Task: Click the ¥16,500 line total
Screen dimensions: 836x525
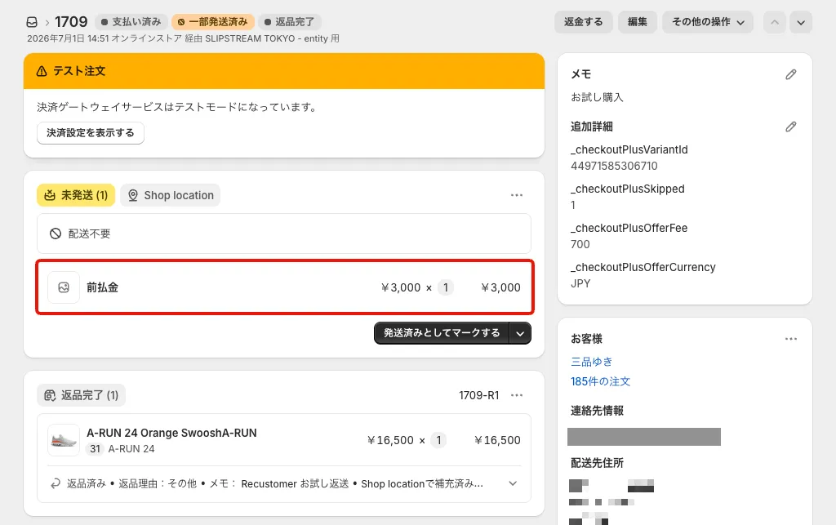Action: click(497, 440)
